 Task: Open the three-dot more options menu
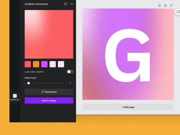pos(71,4)
